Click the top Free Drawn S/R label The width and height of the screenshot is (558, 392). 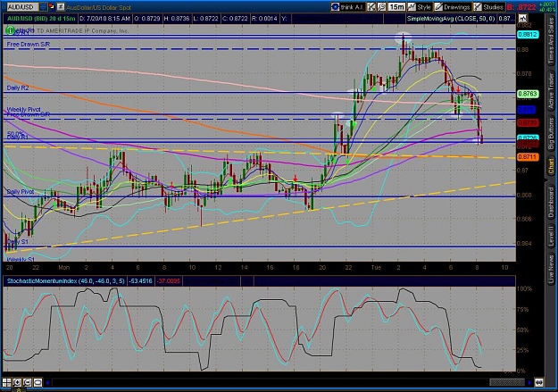(x=28, y=45)
